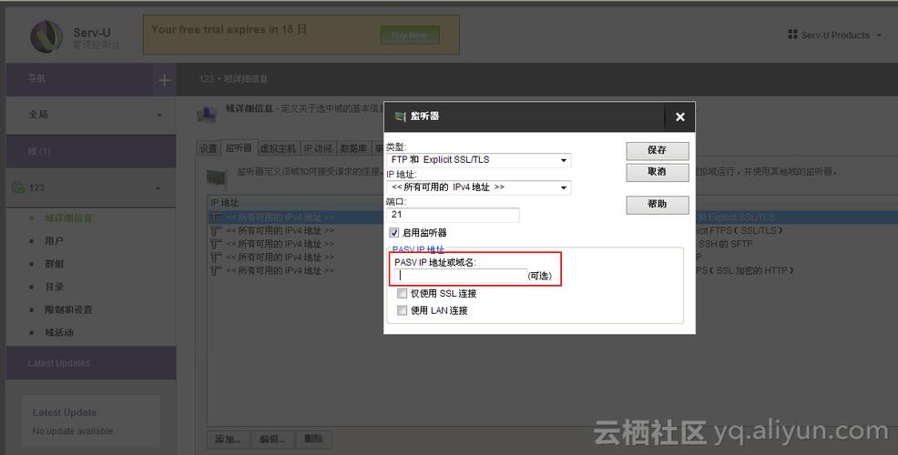Enable 仅使用 SSL 连接 checkbox

click(402, 293)
